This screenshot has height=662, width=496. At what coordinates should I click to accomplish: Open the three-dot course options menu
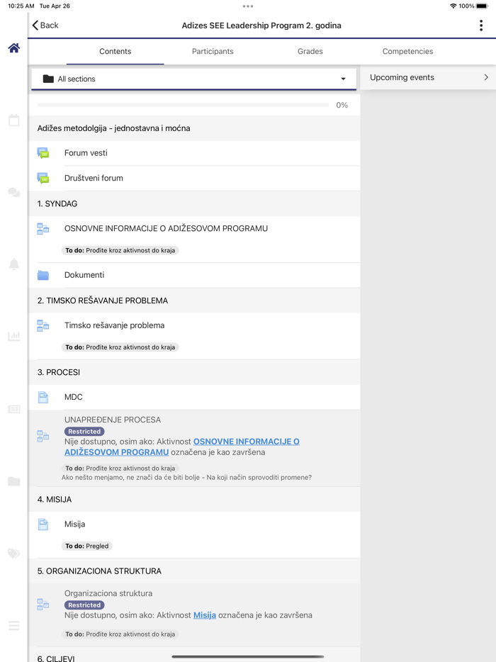click(x=481, y=26)
